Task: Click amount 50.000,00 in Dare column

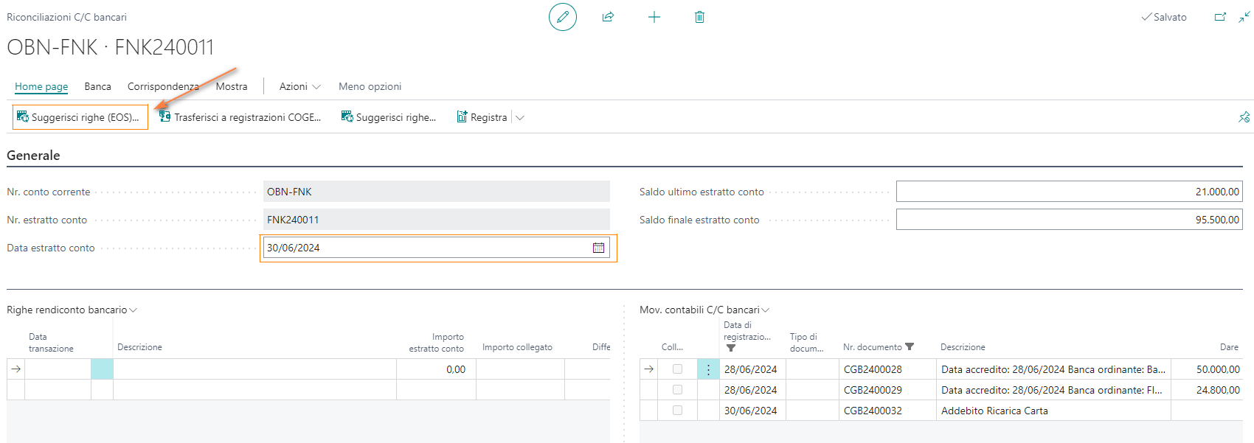Action: [1218, 369]
